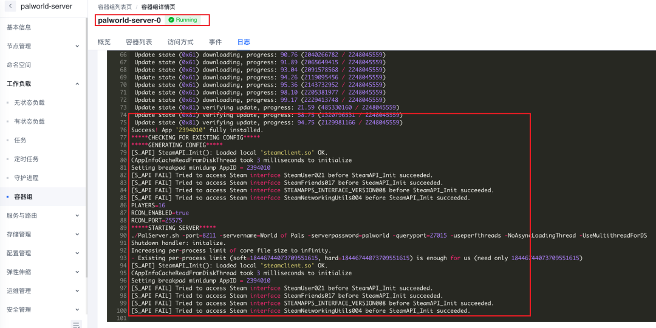
Task: Select 无状态负载 in the sidebar
Action: coord(29,103)
